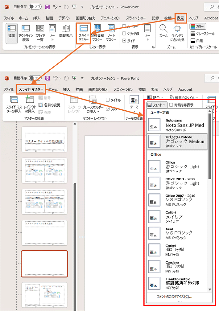
Task: Click Save icon in the Slide Master window
Action: 48,78
